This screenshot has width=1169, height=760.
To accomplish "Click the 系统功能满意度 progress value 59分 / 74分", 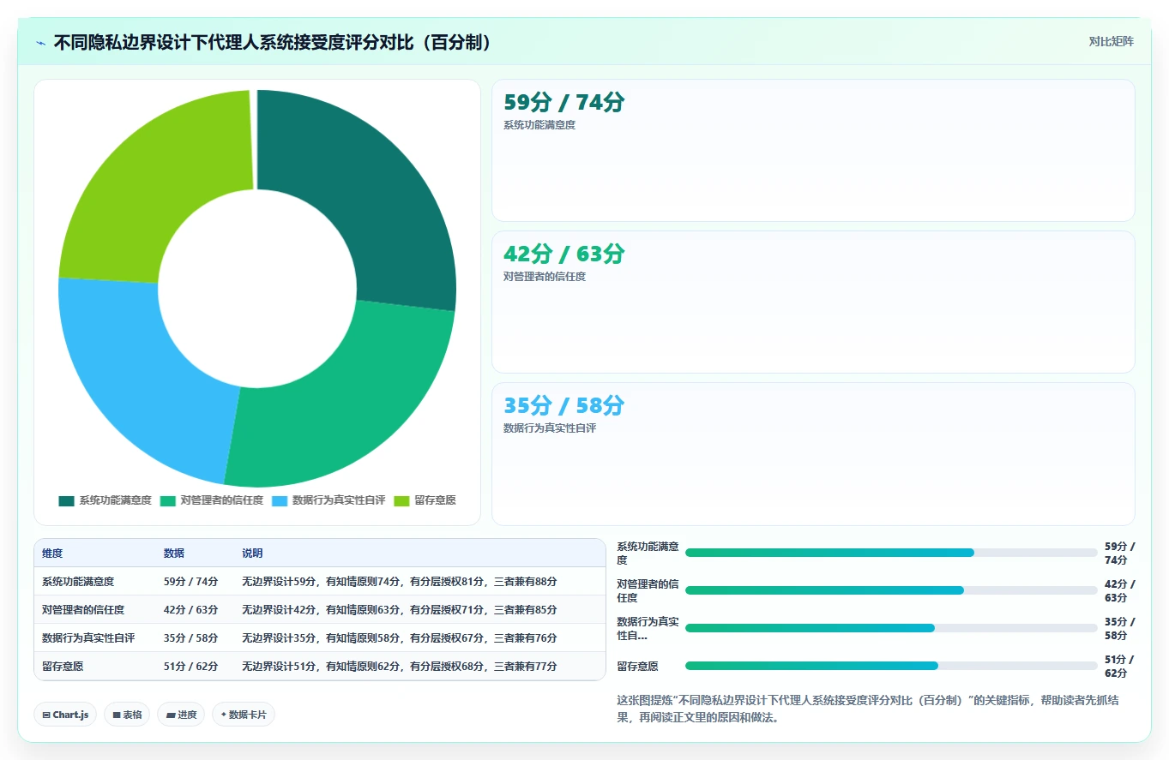I will pyautogui.click(x=1119, y=553).
